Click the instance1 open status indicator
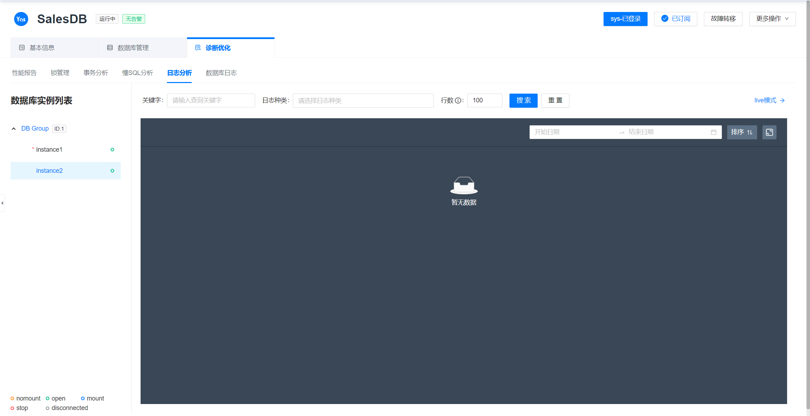 tap(112, 150)
